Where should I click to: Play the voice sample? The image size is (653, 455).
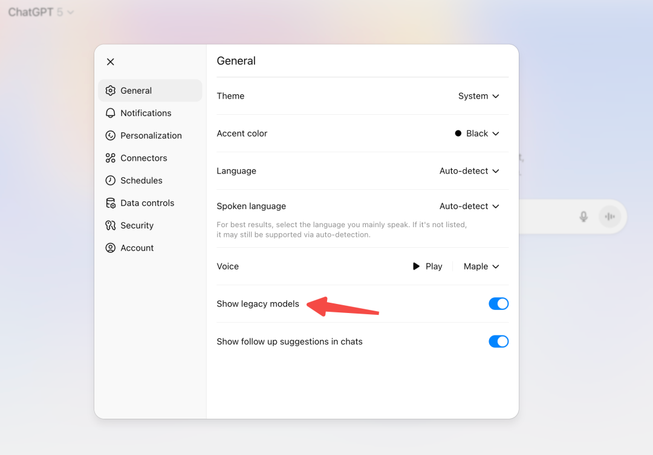[427, 266]
